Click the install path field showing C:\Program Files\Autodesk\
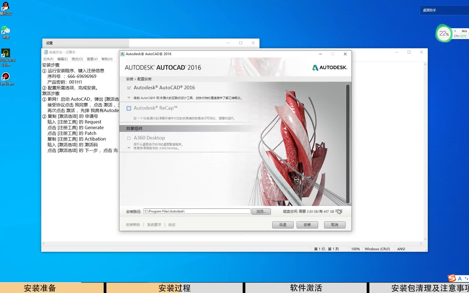This screenshot has height=293, width=469. 197,211
